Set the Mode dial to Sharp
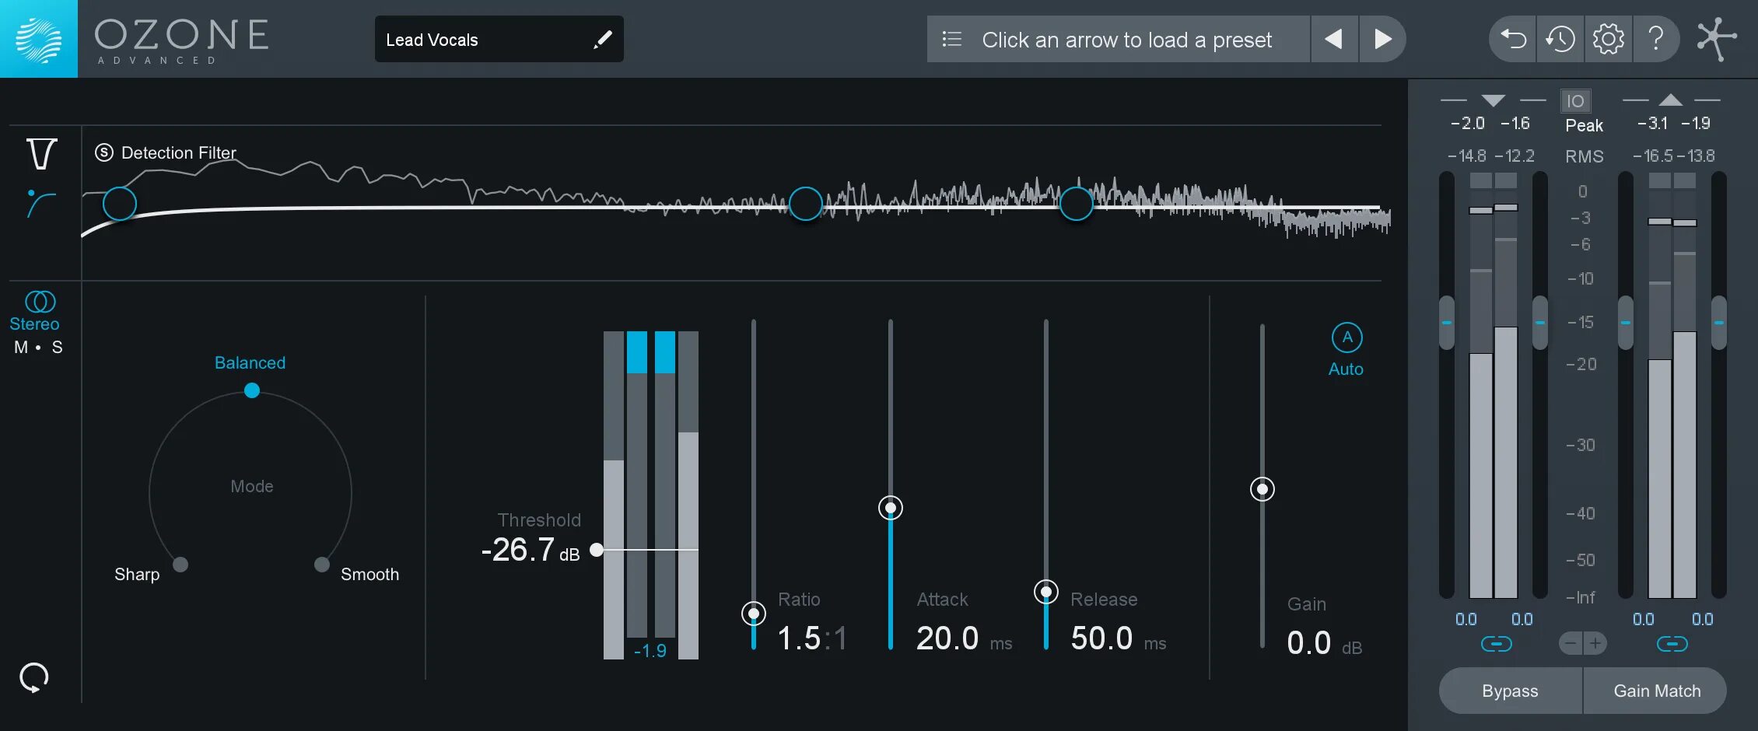The height and width of the screenshot is (731, 1758). 180,565
